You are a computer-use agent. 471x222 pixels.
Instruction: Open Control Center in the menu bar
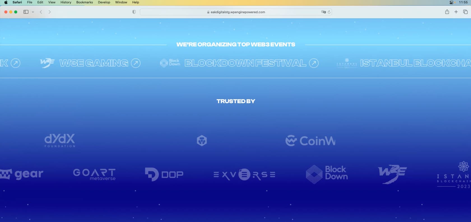[x=451, y=2]
